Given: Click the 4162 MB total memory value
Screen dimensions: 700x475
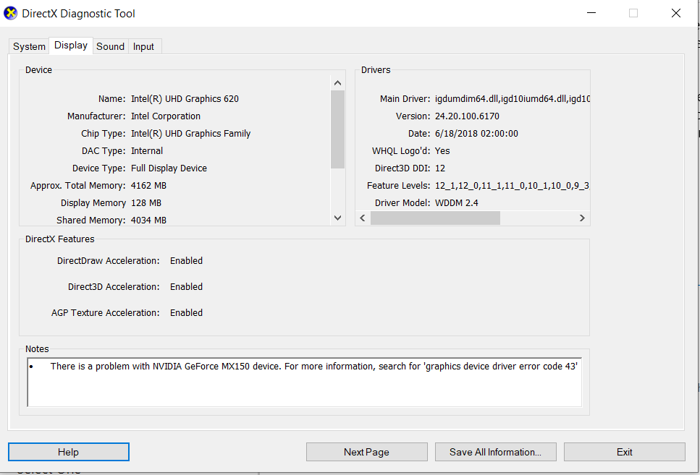Looking at the screenshot, I should [148, 186].
